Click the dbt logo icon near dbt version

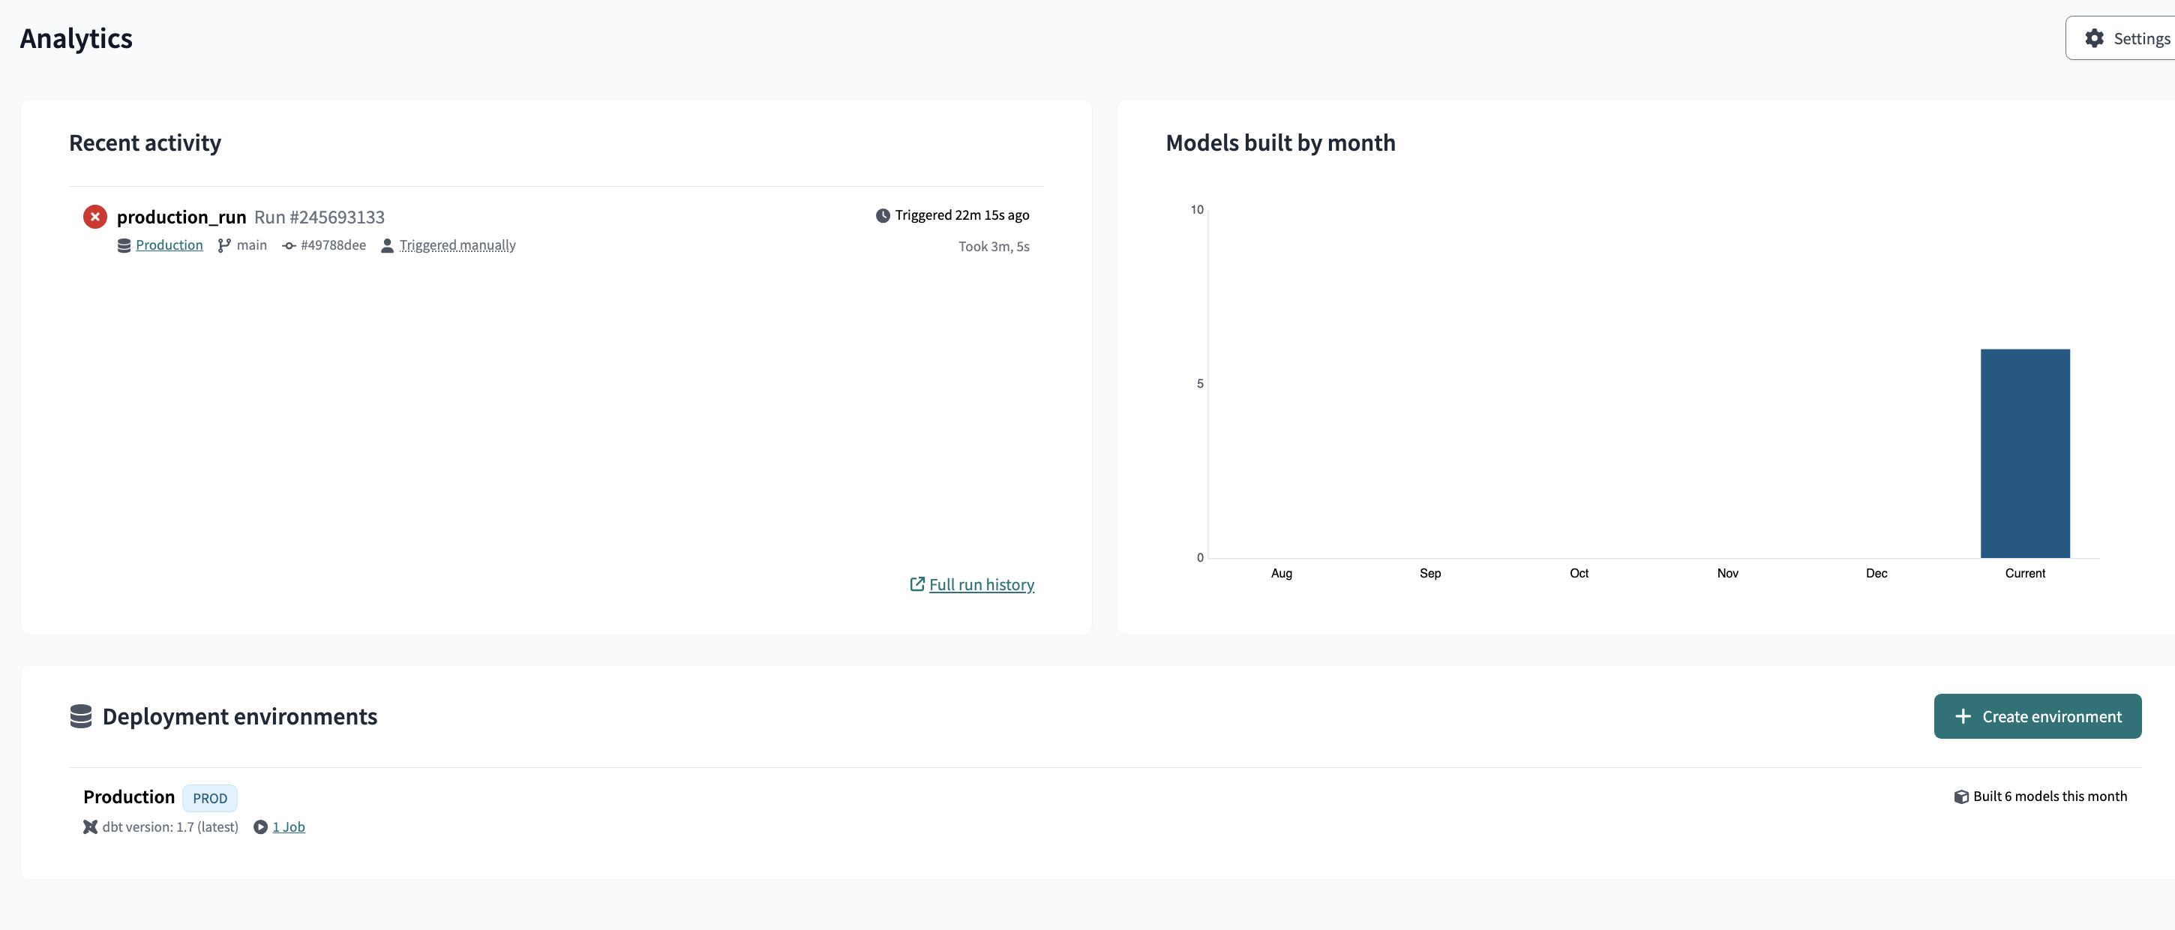coord(90,827)
